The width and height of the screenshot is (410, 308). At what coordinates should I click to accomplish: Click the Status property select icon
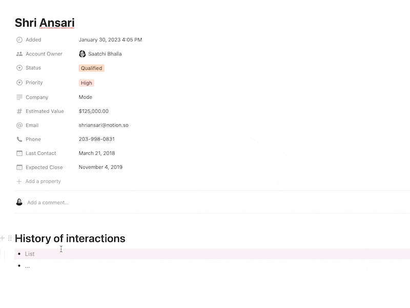pos(19,68)
